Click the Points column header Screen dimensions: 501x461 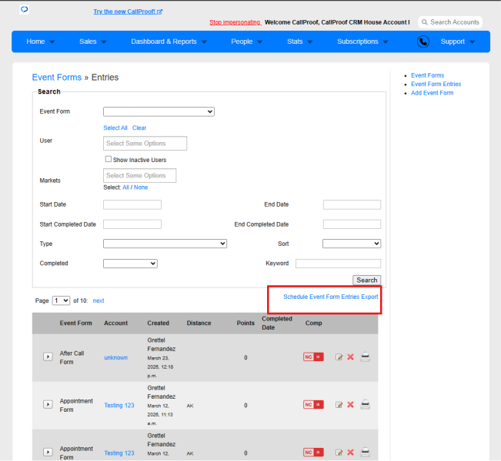(245, 323)
